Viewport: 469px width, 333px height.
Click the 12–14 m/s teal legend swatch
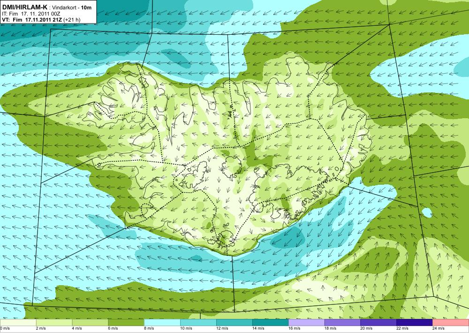coord(234,323)
